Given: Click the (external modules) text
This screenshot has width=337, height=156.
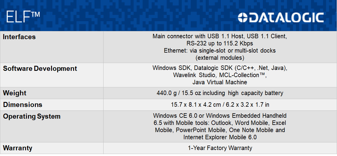Looking at the screenshot, I should [x=220, y=57].
